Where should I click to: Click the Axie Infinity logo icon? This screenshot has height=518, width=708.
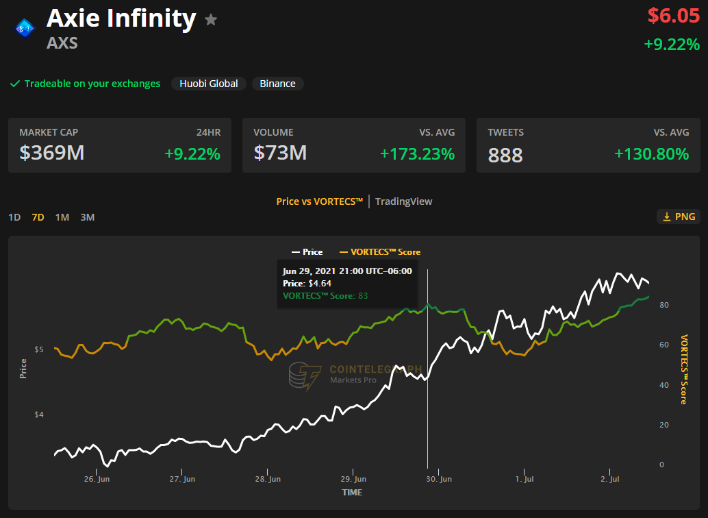[x=25, y=27]
